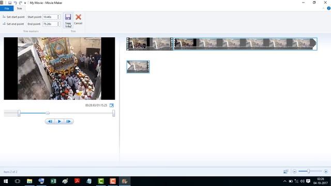This screenshot has width=331, height=186.
Task: Open the Windows Start menu
Action: coord(6,181)
